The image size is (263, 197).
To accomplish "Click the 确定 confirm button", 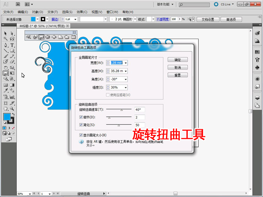I will 177,60.
